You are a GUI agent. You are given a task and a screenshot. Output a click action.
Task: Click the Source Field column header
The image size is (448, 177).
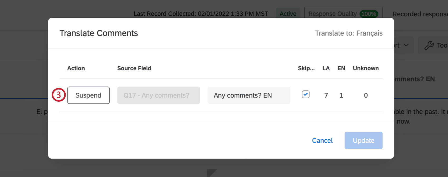134,68
